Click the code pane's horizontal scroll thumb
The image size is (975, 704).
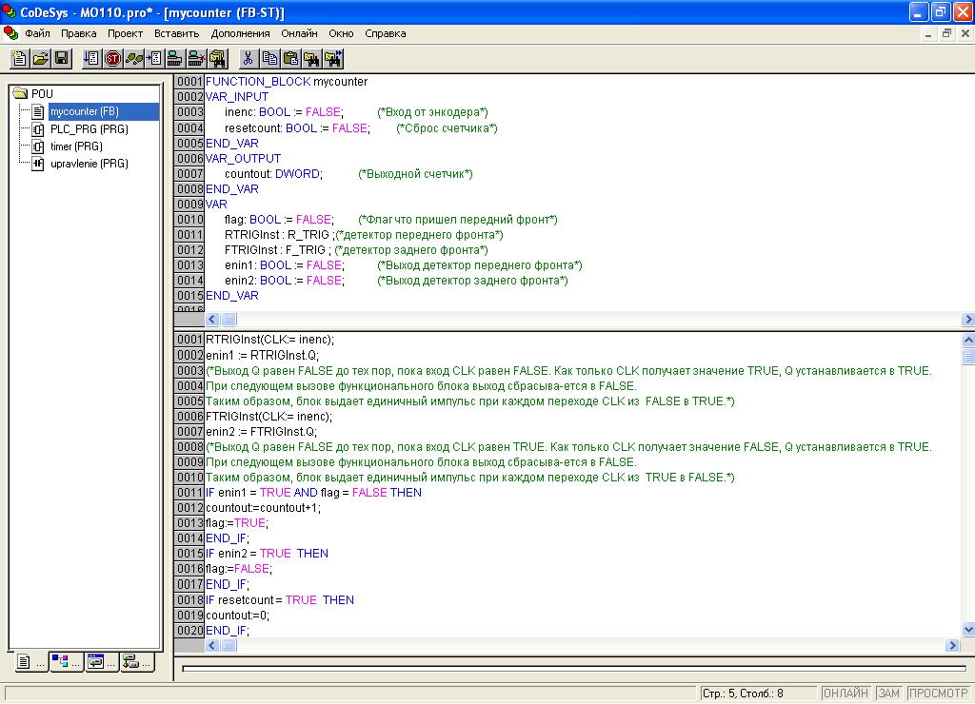click(x=229, y=646)
